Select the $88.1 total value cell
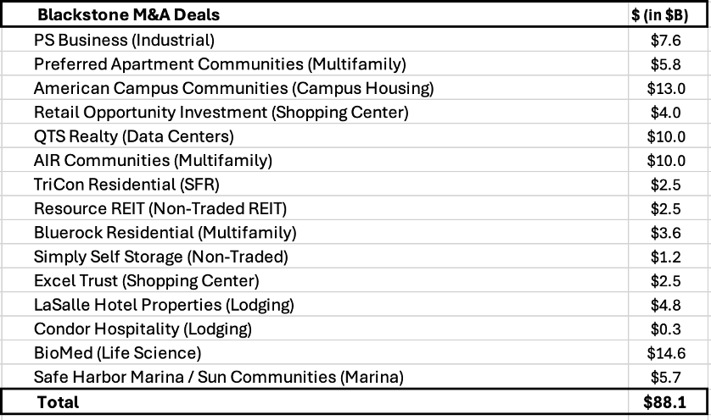 click(667, 401)
